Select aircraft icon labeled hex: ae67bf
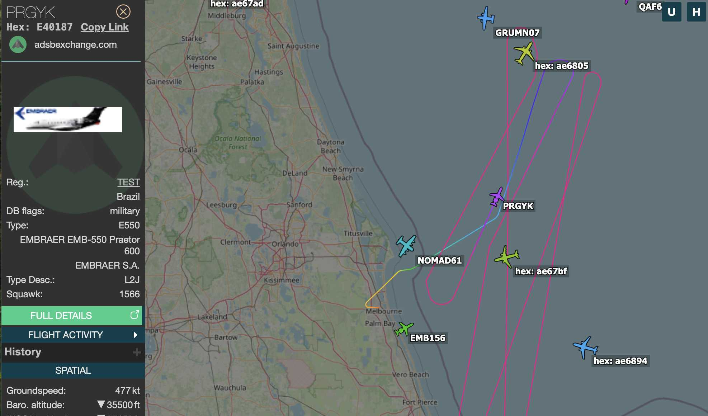 [506, 256]
